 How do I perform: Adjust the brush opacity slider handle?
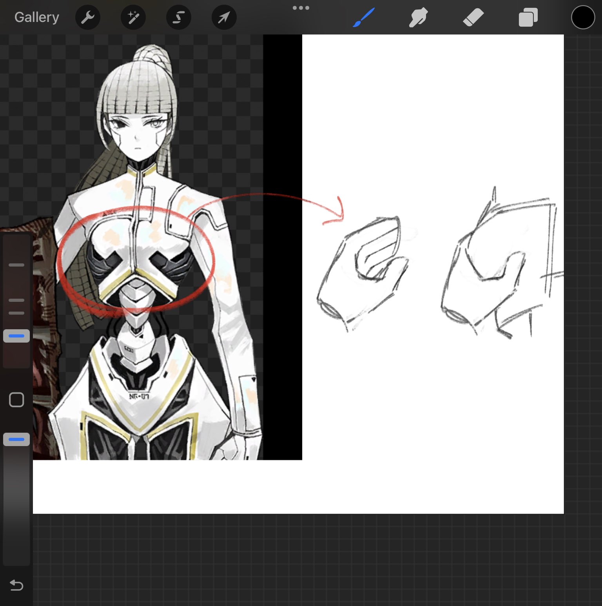pos(16,439)
